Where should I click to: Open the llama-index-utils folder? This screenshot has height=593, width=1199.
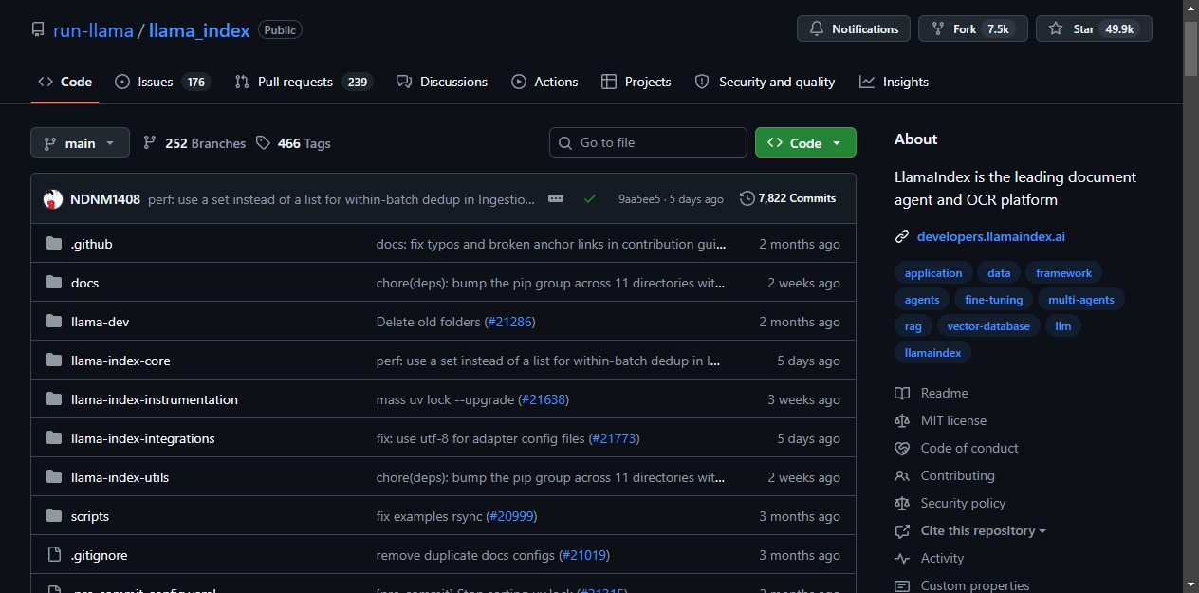tap(120, 477)
